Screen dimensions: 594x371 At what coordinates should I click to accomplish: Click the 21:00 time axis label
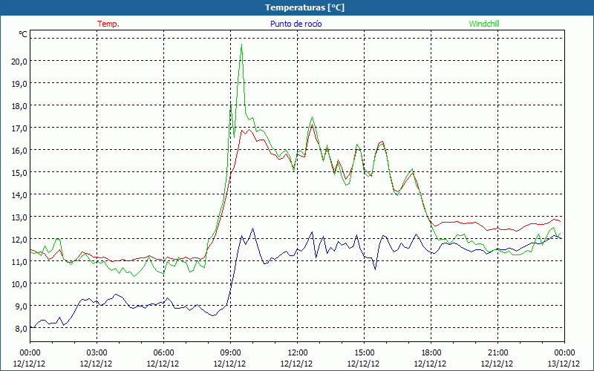497,352
